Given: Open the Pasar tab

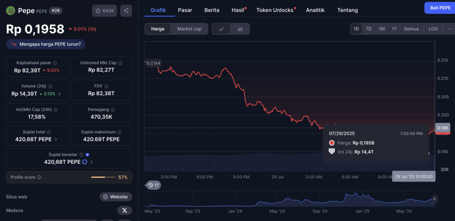Looking at the screenshot, I should point(185,10).
